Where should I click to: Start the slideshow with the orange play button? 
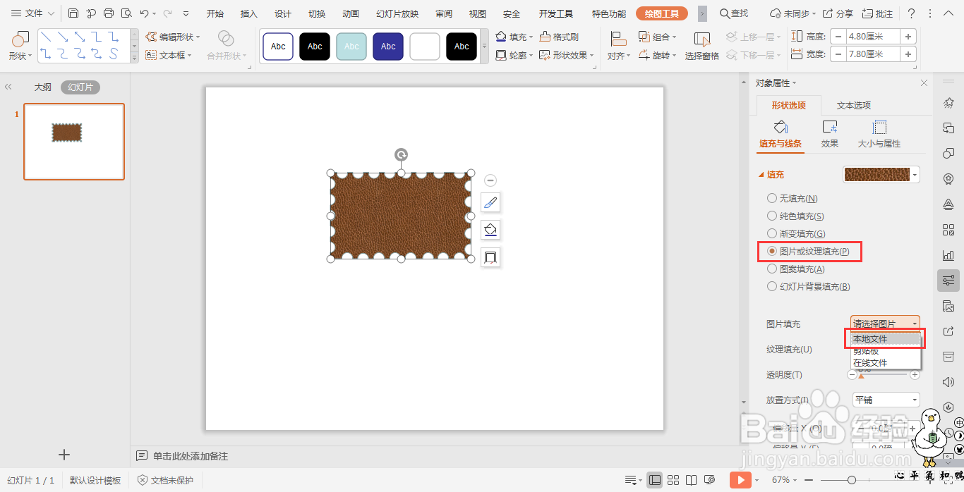740,480
